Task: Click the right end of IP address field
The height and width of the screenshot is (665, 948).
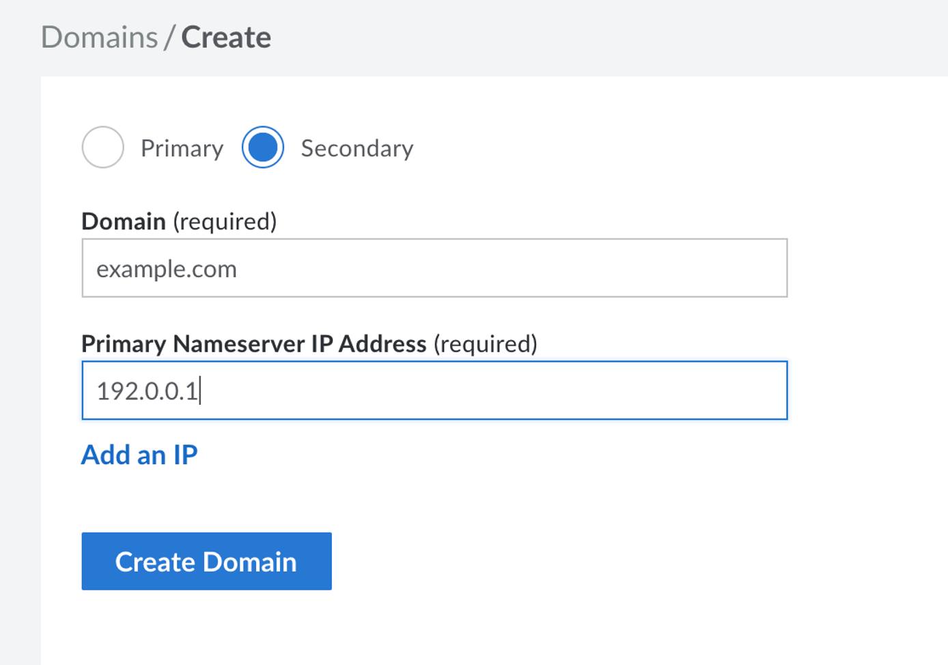Action: click(x=765, y=391)
